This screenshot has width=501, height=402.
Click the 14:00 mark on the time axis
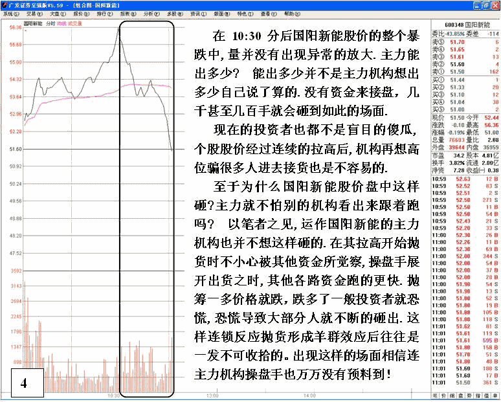309,395
